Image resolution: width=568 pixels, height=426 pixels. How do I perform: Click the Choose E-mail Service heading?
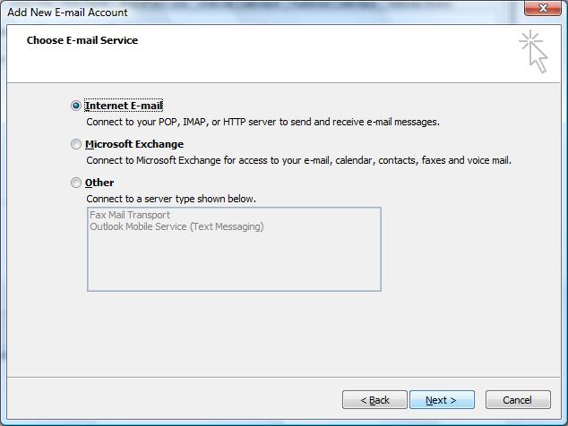click(x=82, y=40)
